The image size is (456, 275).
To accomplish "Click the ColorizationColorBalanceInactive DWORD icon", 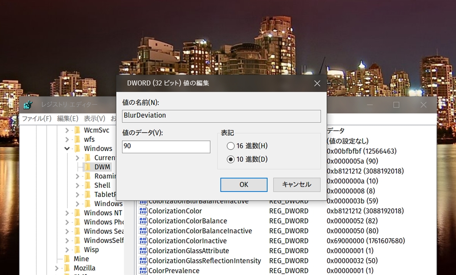I will point(143,231).
